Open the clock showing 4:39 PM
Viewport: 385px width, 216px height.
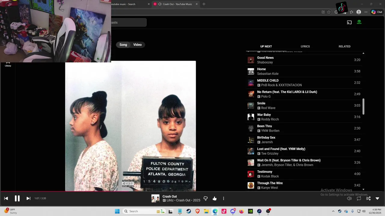click(x=375, y=211)
